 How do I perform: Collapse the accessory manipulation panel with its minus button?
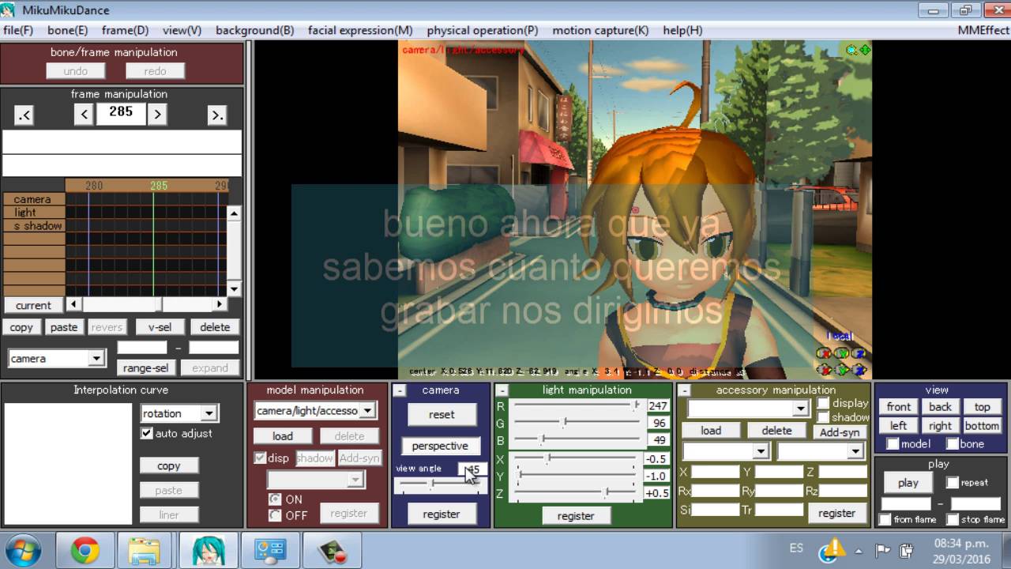pos(684,390)
